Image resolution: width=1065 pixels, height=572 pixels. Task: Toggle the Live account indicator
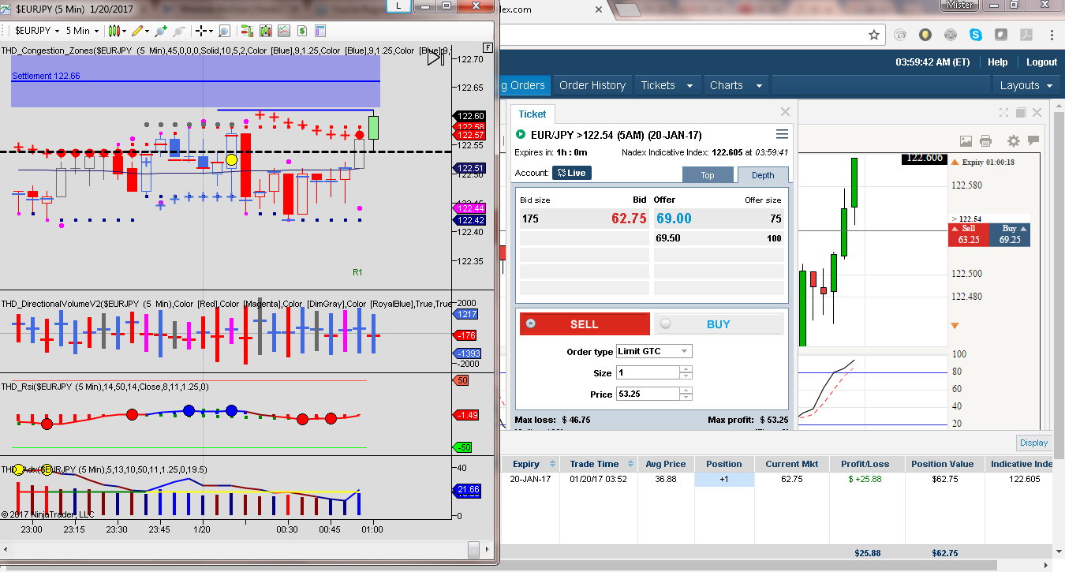click(x=571, y=173)
